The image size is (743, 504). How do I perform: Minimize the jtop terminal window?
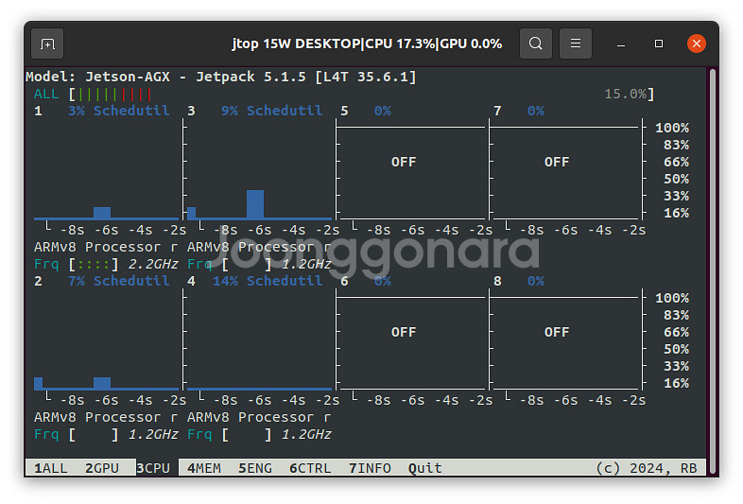coord(621,44)
